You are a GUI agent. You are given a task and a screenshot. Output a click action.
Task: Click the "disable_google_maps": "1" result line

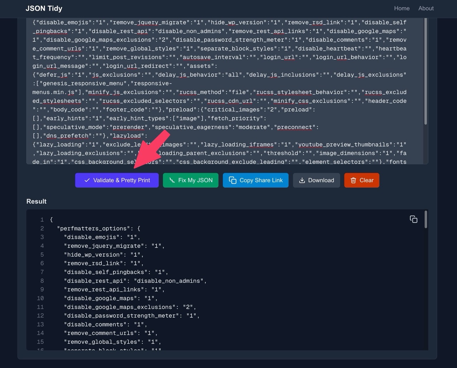pyautogui.click(x=111, y=298)
